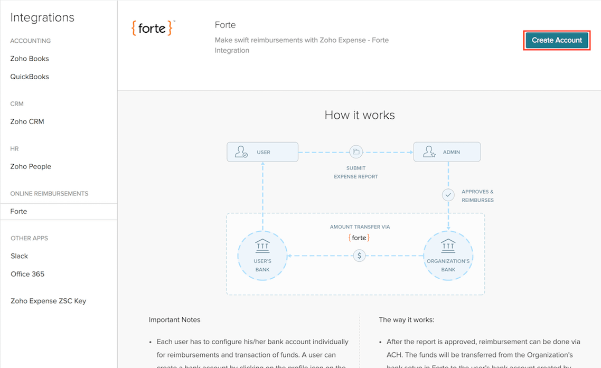
Task: Click 'The way it works:' heading
Action: (406, 320)
